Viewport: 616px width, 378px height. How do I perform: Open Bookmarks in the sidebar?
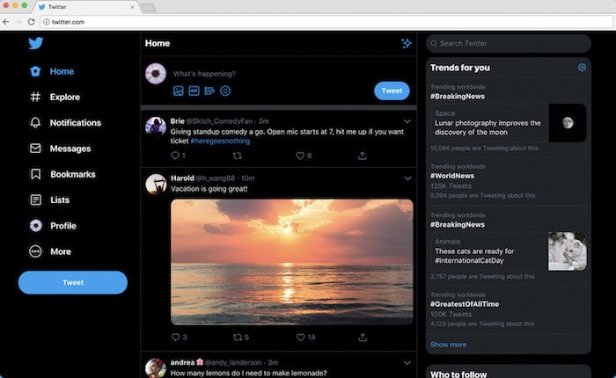(x=62, y=174)
